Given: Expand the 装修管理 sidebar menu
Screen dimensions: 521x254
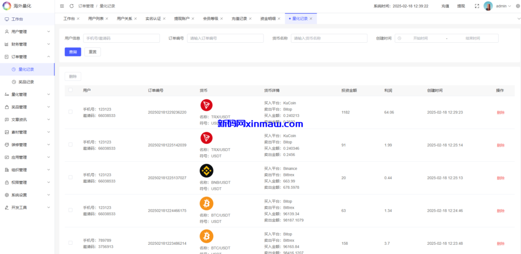Looking at the screenshot, I should click(x=27, y=145).
